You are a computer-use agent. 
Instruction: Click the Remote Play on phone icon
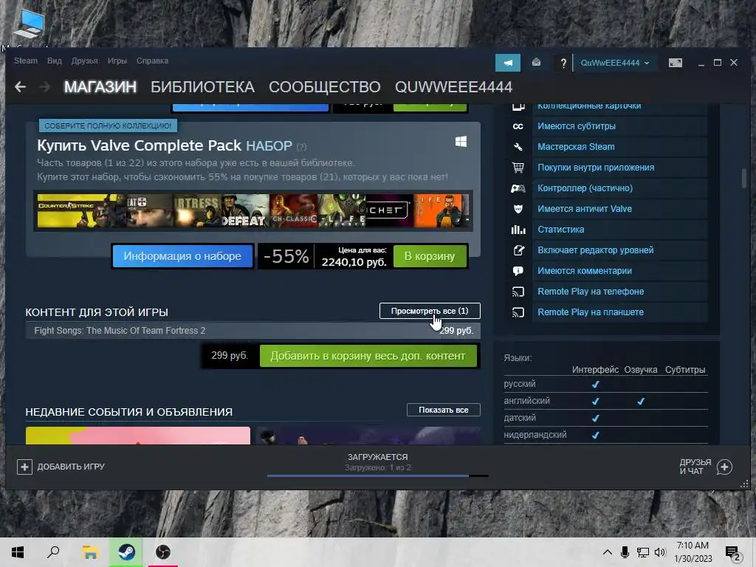click(x=518, y=292)
